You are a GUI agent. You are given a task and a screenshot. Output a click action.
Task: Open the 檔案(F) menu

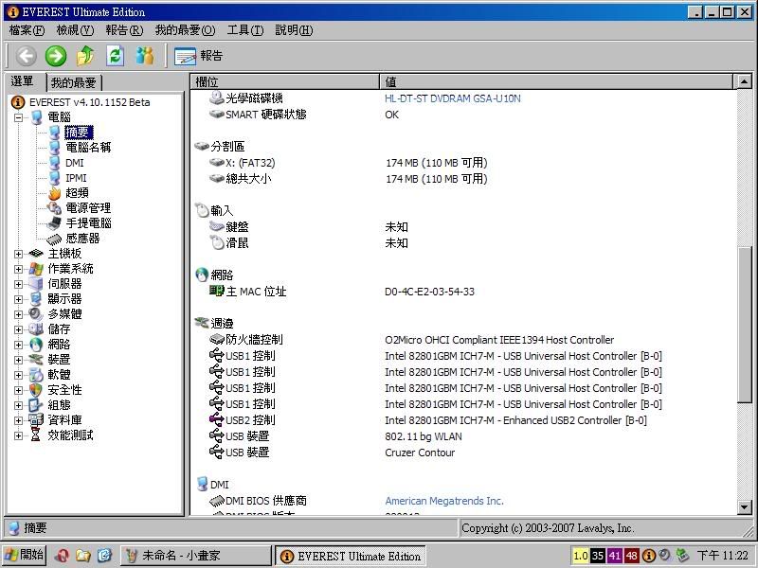(27, 30)
